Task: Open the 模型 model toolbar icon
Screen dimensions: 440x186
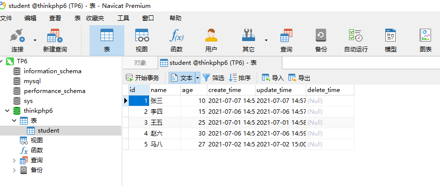Action: click(x=390, y=41)
